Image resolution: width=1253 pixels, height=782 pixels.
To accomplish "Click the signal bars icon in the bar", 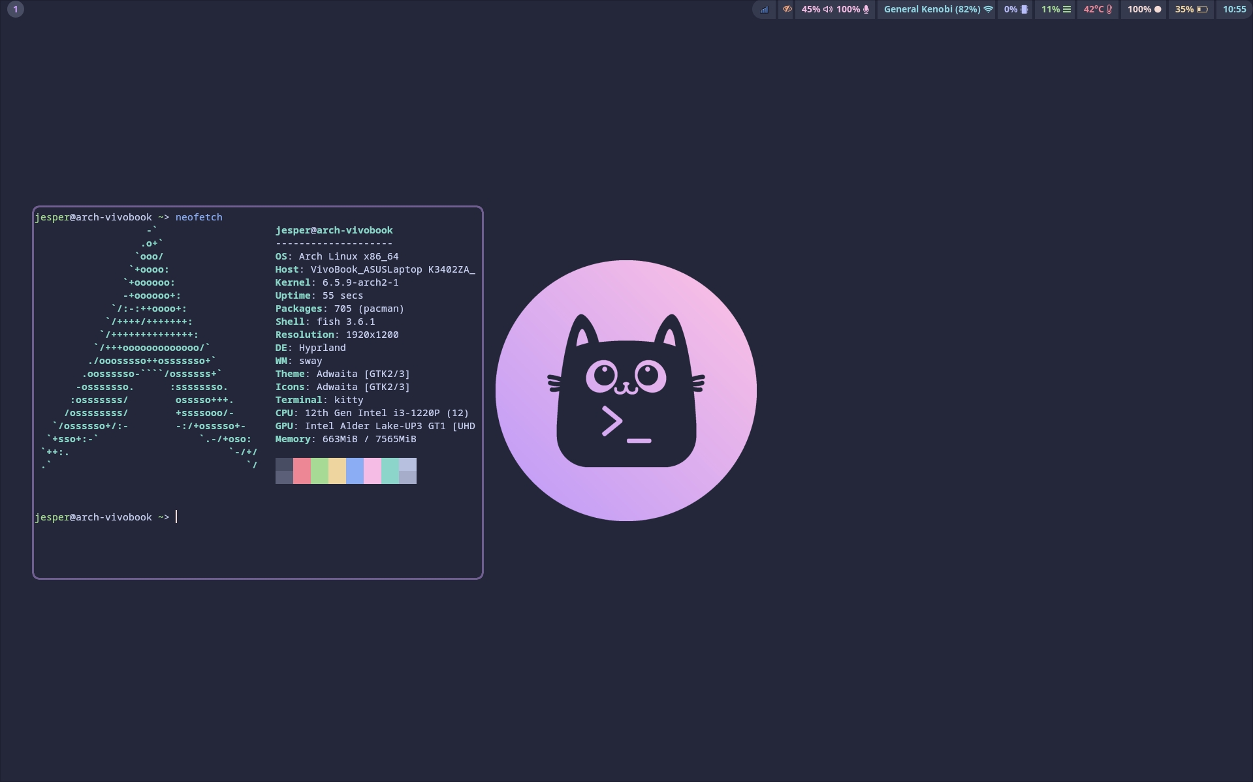I will (764, 9).
